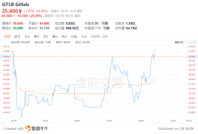This screenshot has height=134, width=198.
Task: Click the 开盘价 34.000 value
Action: [x=44, y=23]
